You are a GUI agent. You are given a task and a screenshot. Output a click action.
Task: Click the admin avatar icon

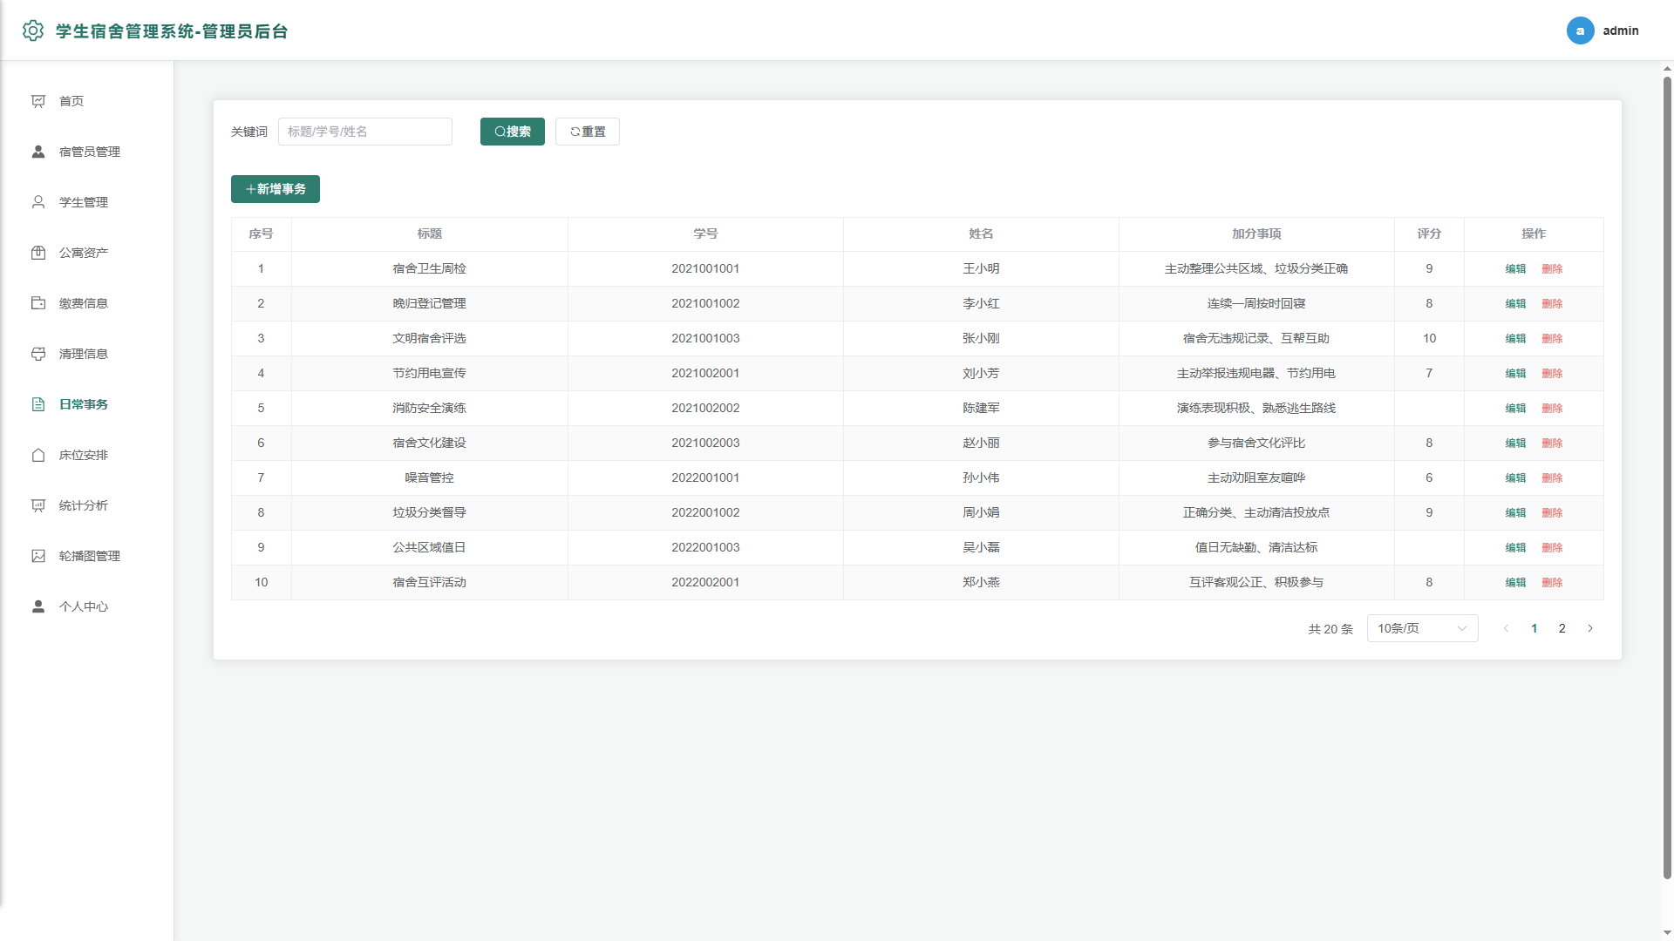click(1580, 30)
